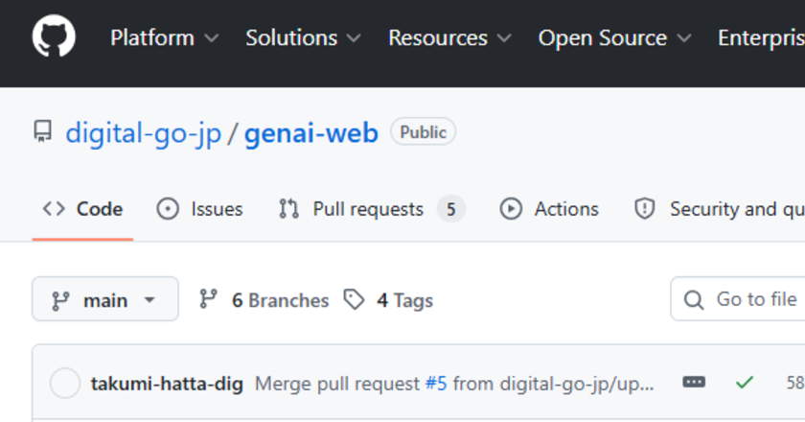Expand the Solutions navigation menu
The width and height of the screenshot is (805, 422).
point(303,38)
